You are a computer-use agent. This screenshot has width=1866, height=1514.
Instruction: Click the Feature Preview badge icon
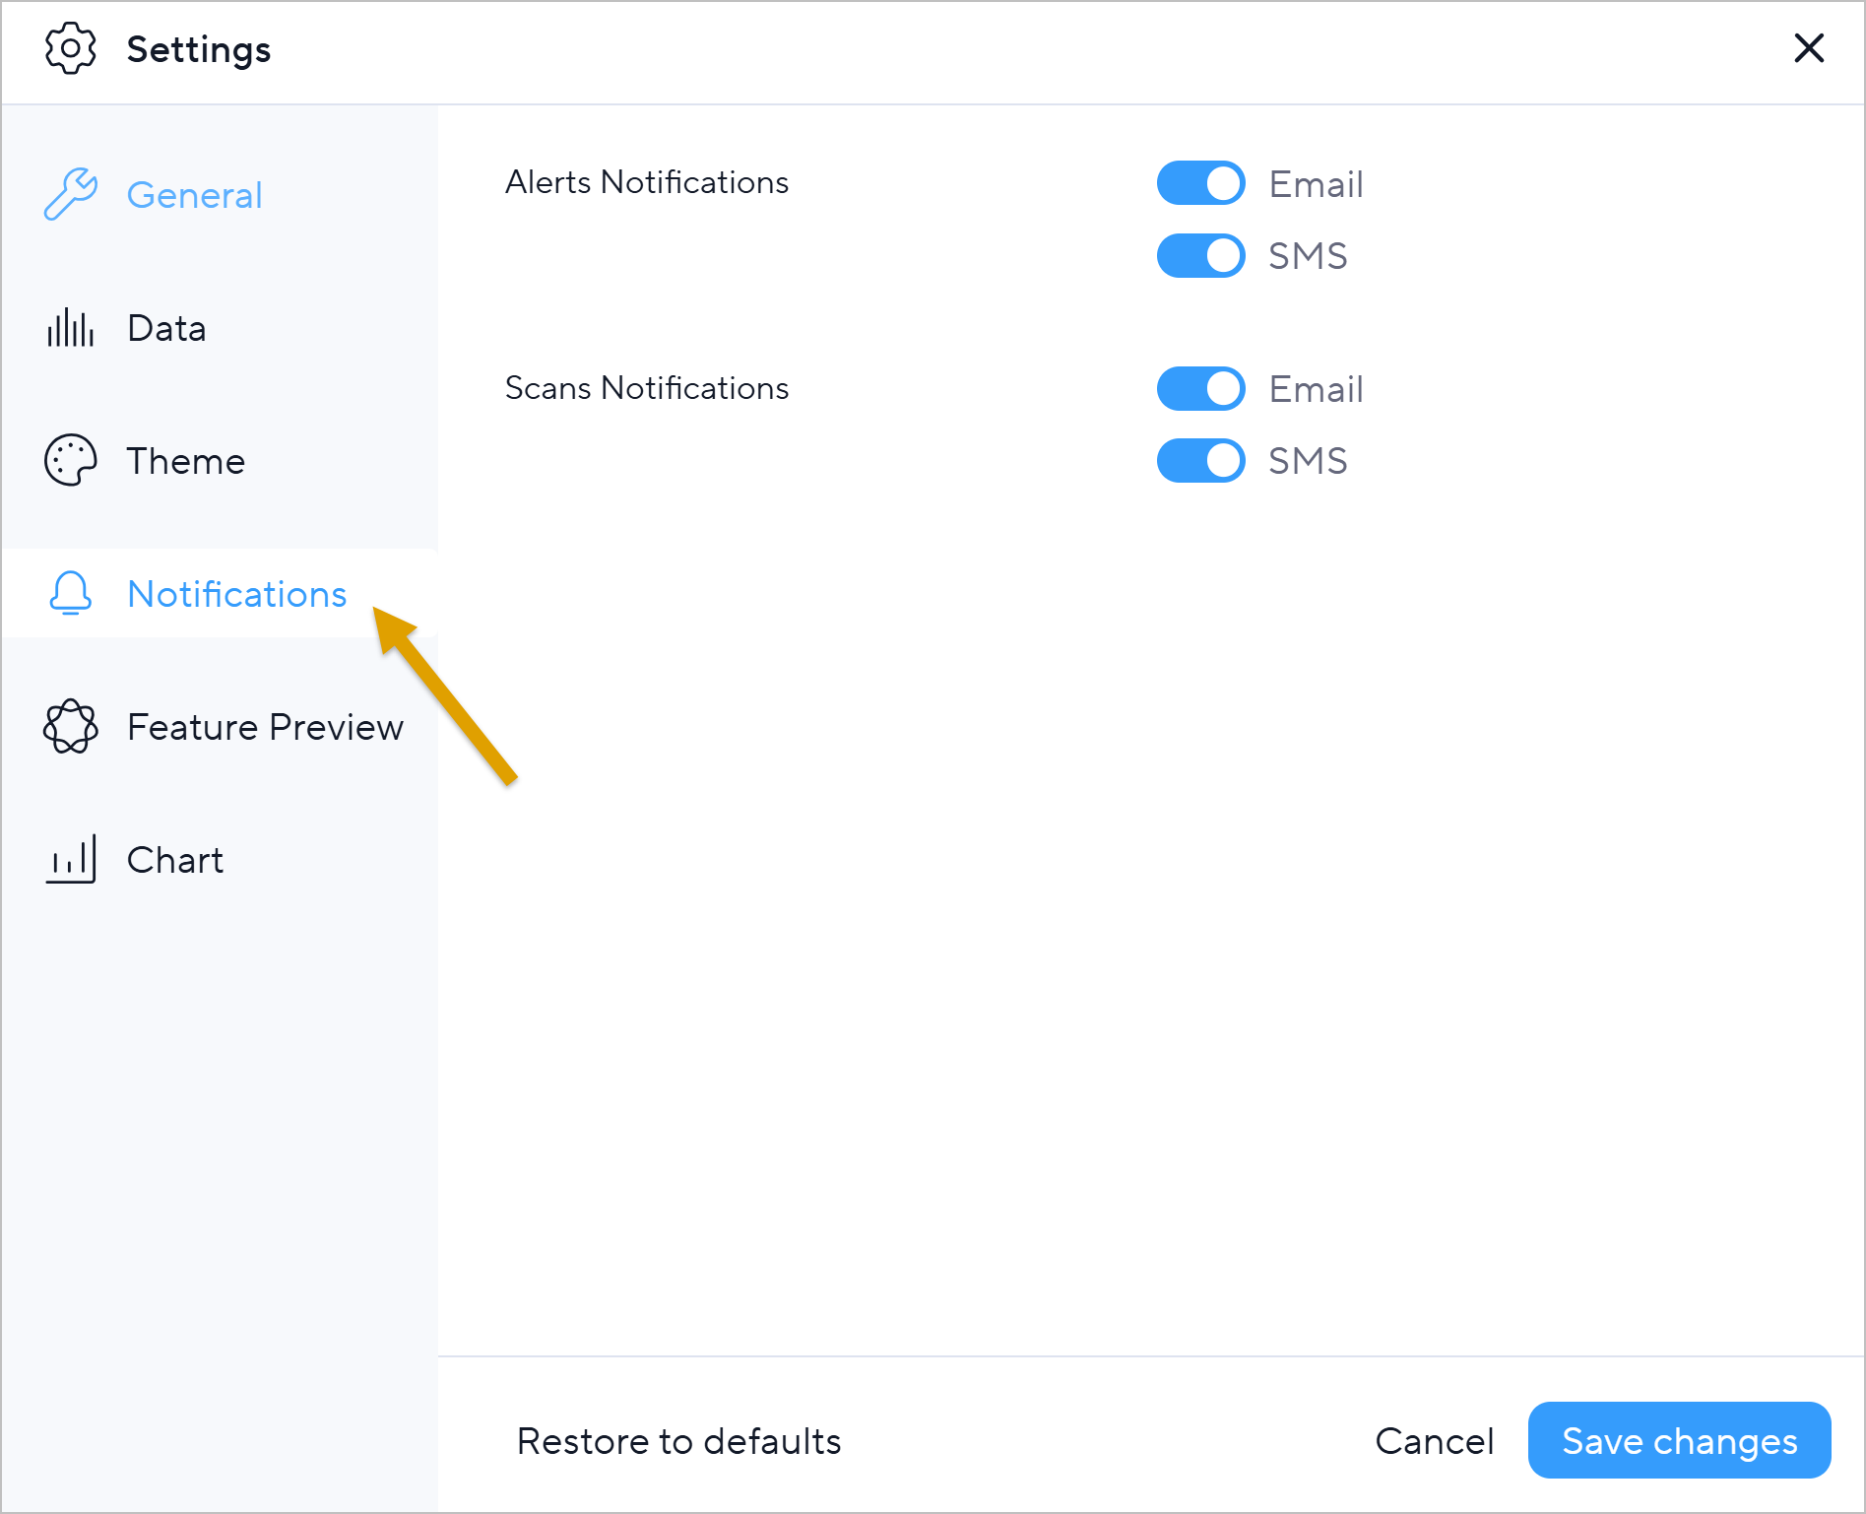coord(71,727)
